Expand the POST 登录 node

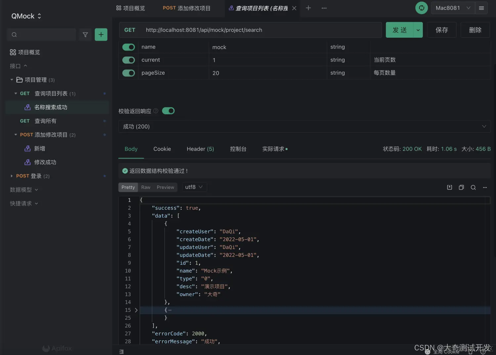(x=12, y=176)
